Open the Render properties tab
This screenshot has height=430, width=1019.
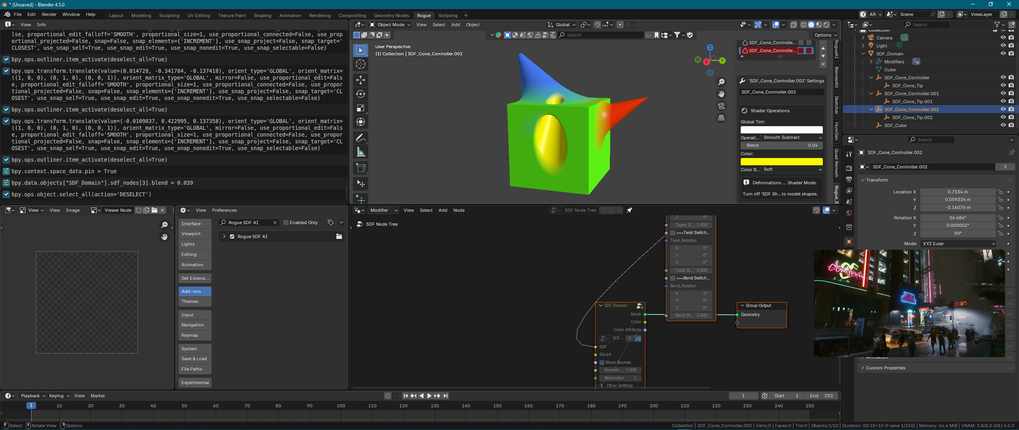[849, 168]
